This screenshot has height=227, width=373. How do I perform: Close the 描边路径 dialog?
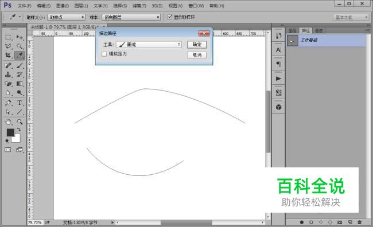point(204,33)
